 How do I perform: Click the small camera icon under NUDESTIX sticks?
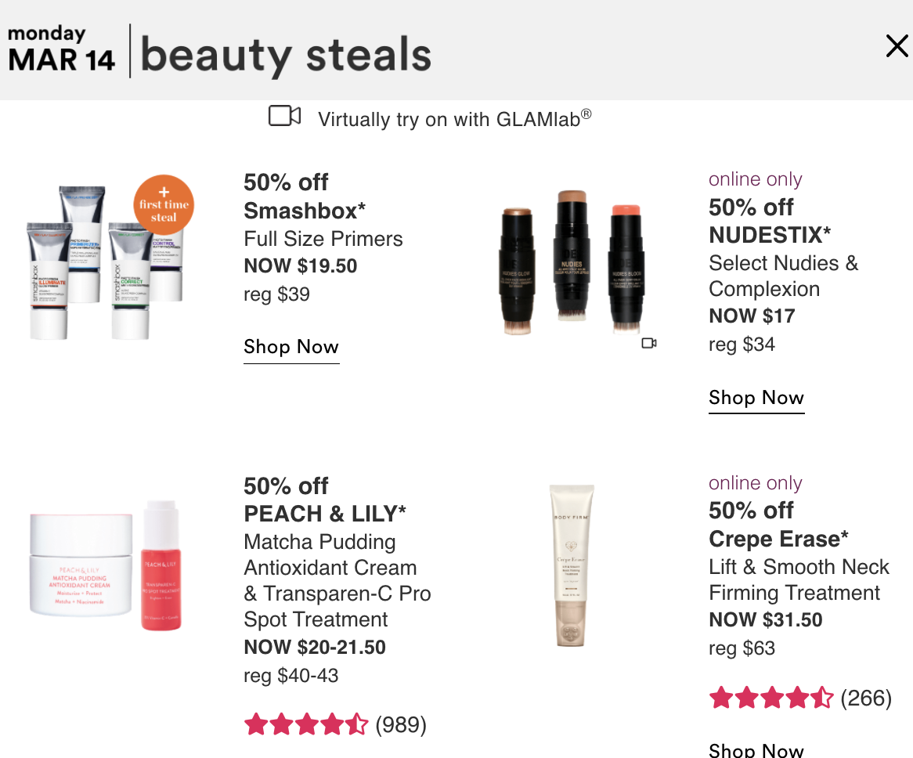648,343
